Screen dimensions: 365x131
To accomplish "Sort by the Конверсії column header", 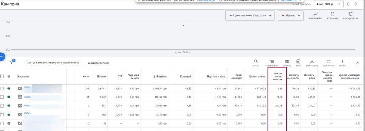I will tap(186, 77).
